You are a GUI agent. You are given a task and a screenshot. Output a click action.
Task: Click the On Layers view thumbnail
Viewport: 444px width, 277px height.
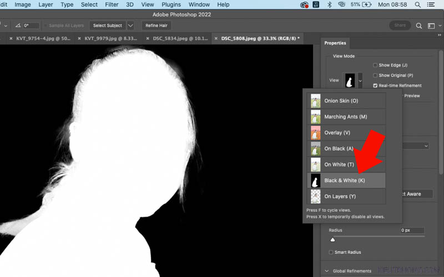(315, 197)
